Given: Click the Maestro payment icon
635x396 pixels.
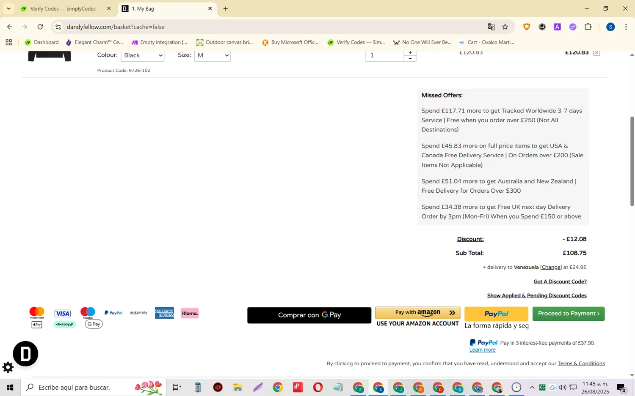Looking at the screenshot, I should (88, 313).
